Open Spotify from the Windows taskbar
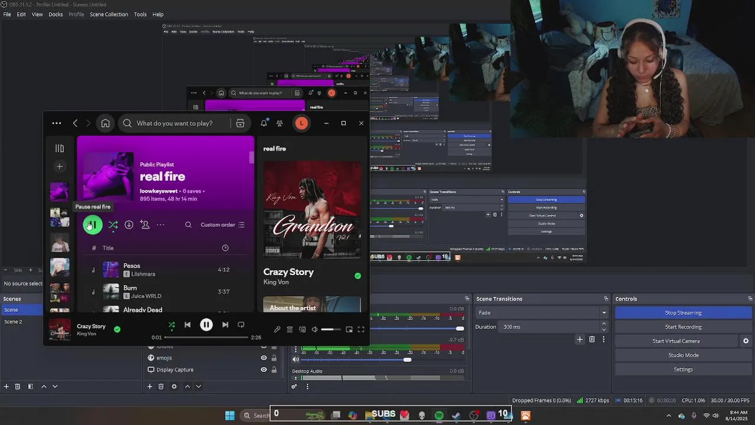 [439, 416]
